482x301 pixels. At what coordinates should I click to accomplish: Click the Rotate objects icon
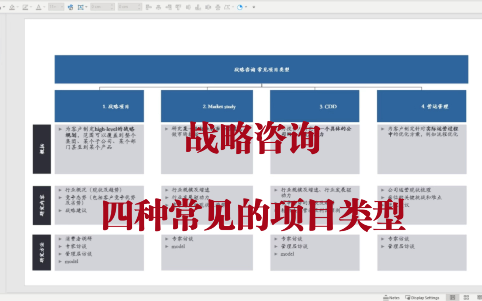(227, 7)
